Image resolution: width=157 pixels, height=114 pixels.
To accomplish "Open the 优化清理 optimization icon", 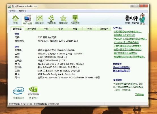I will pyautogui.click(x=75, y=20).
